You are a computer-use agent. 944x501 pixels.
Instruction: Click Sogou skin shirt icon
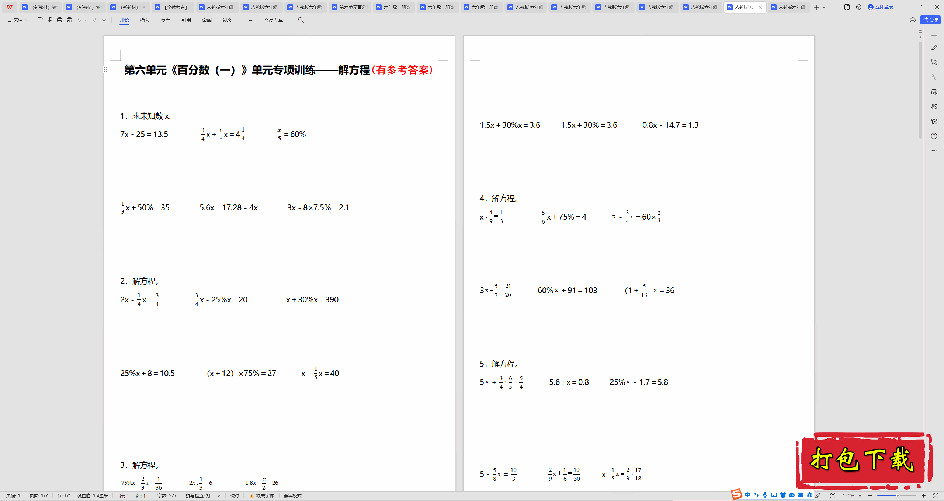point(783,495)
